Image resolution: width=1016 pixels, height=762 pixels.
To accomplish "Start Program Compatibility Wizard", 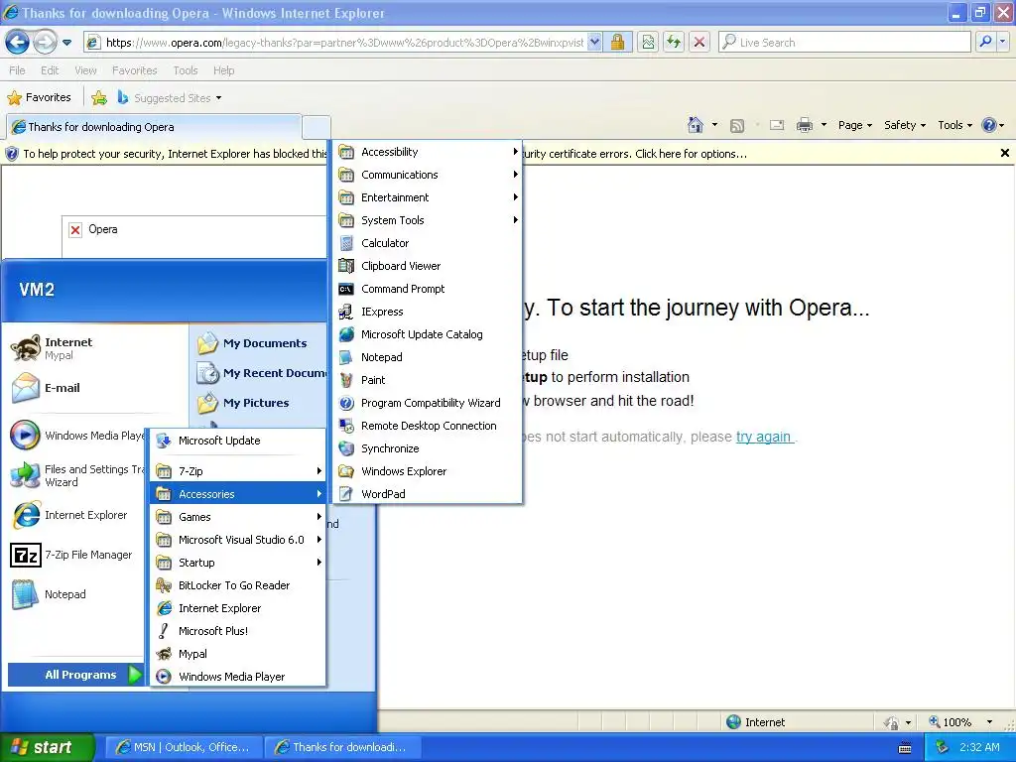I will click(x=427, y=403).
